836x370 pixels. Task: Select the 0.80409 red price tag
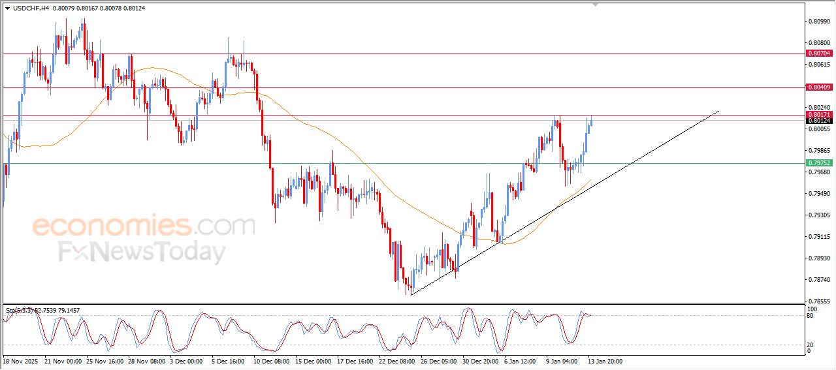pyautogui.click(x=818, y=87)
